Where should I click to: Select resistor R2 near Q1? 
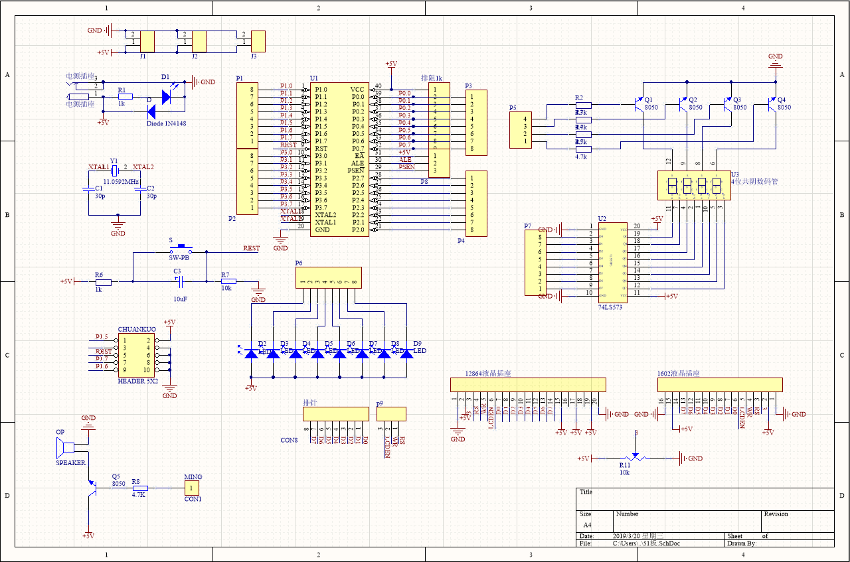click(x=582, y=105)
